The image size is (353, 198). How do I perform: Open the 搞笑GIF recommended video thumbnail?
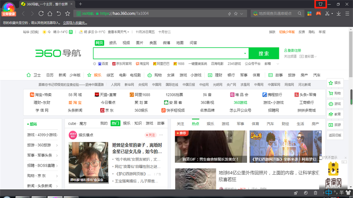point(211,147)
